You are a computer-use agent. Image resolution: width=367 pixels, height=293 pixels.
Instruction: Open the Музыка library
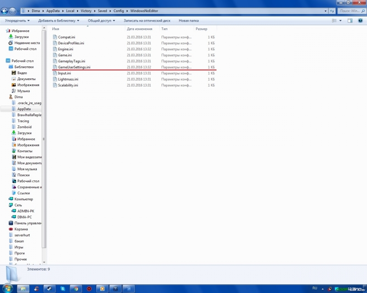pyautogui.click(x=23, y=91)
